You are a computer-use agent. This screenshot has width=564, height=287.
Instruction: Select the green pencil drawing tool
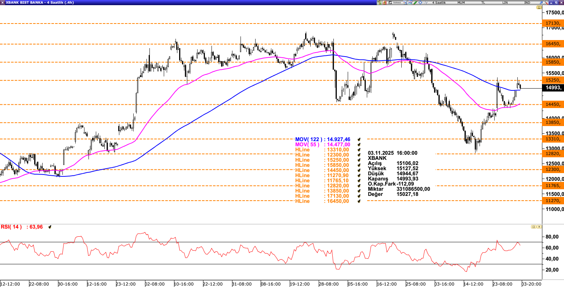(415, 2)
